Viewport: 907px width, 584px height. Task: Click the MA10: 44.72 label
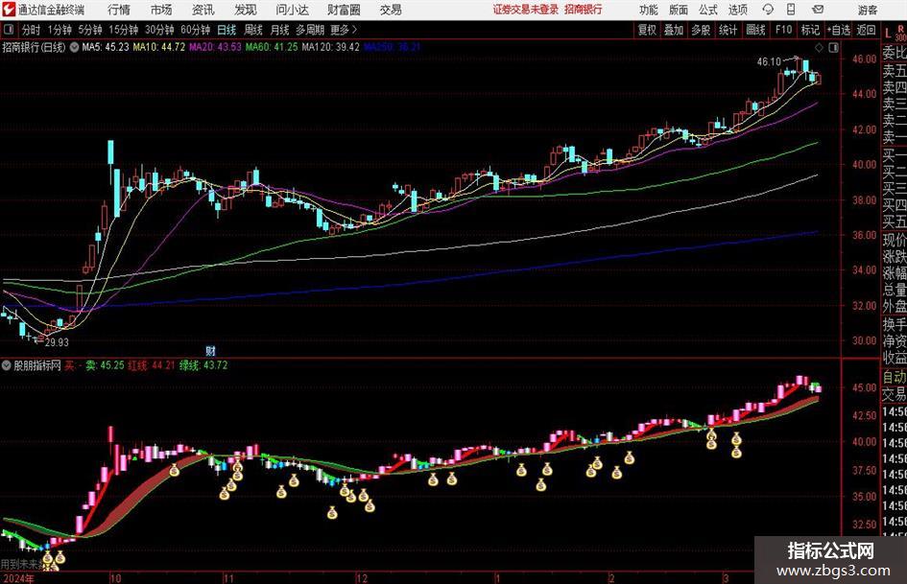click(159, 47)
